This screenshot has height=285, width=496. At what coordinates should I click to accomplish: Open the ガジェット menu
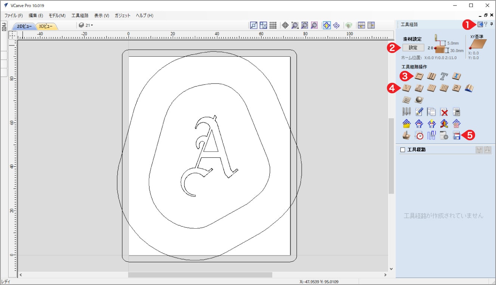pyautogui.click(x=123, y=16)
